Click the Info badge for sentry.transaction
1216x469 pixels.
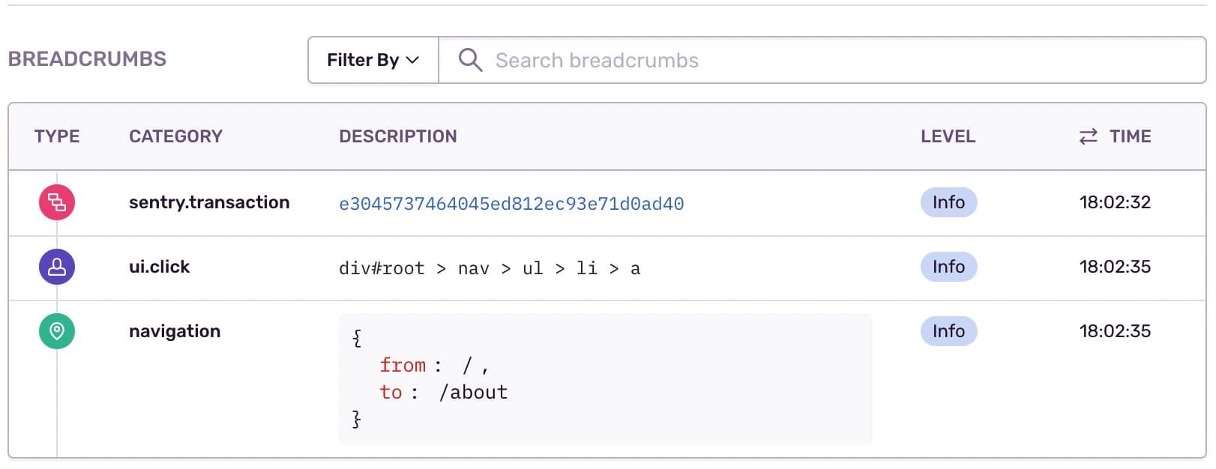(948, 202)
